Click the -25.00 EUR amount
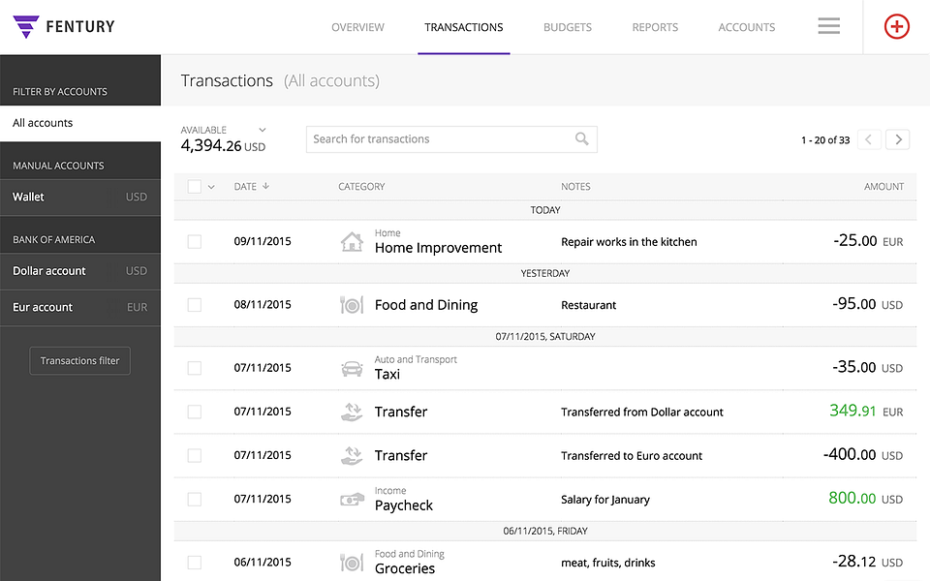The width and height of the screenshot is (930, 581). point(868,241)
